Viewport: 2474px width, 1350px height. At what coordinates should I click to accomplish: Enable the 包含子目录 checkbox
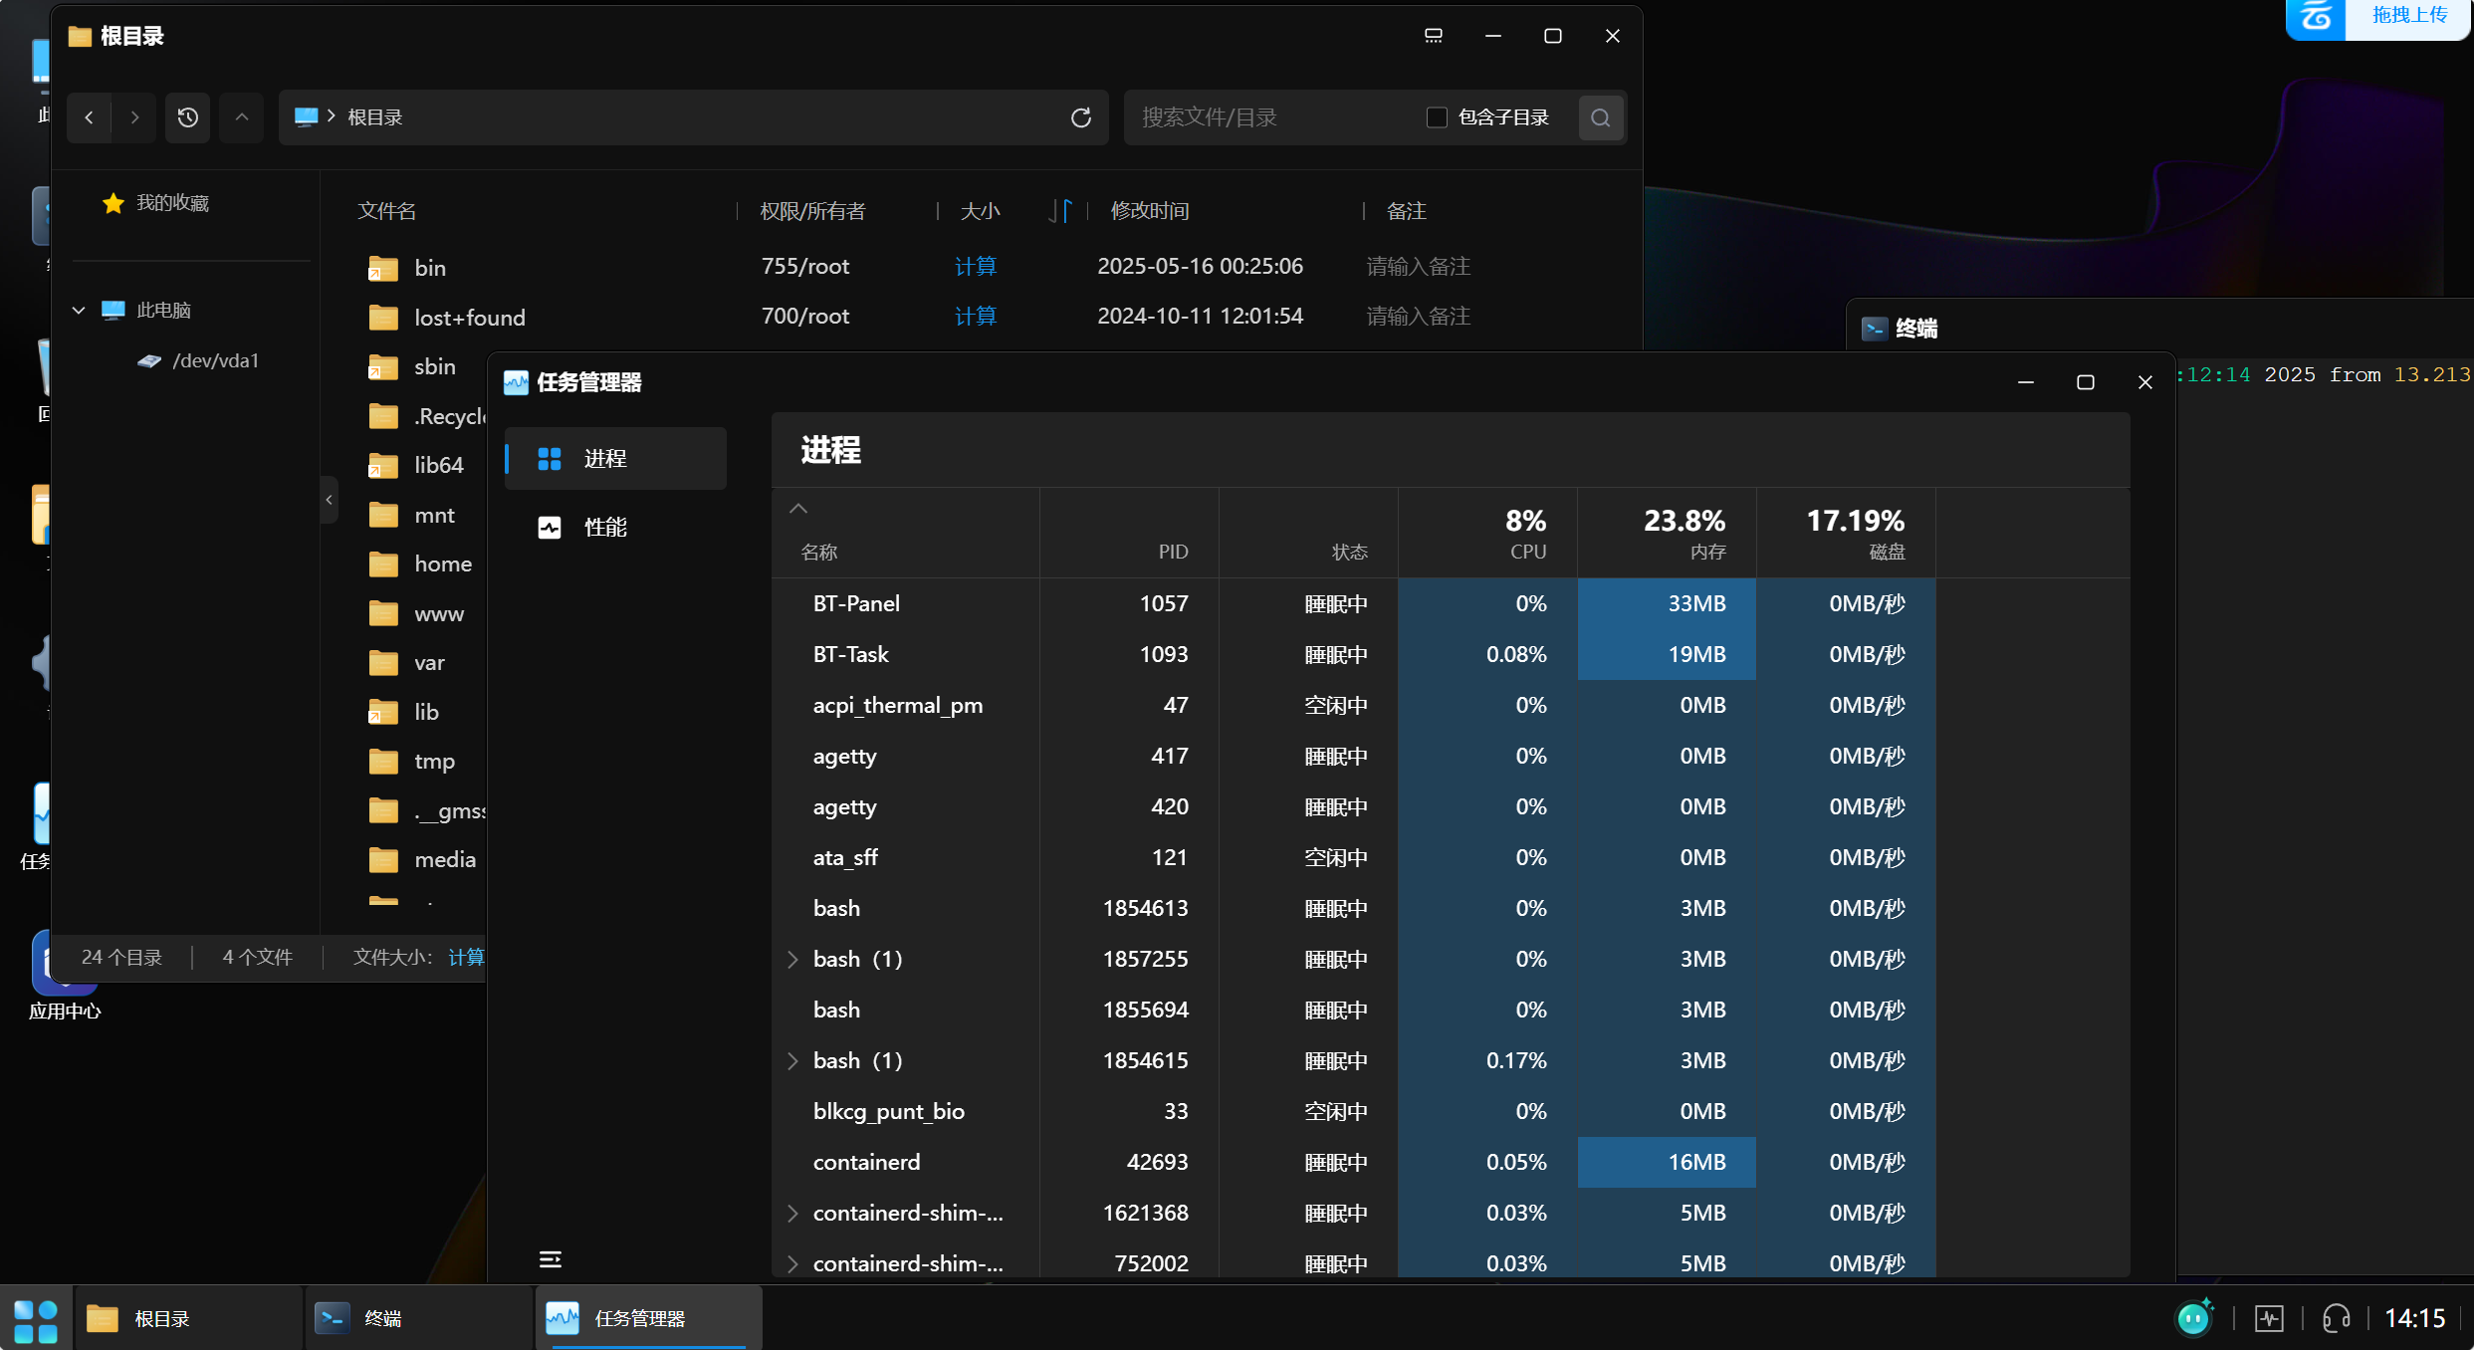pos(1436,117)
